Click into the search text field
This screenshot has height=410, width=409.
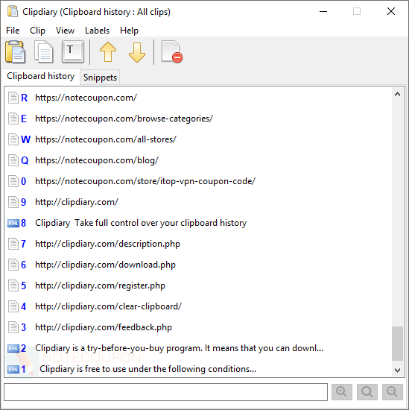click(x=165, y=392)
